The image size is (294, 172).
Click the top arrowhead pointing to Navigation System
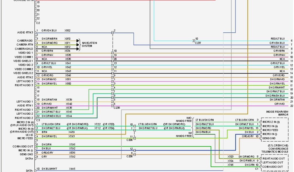point(78,41)
